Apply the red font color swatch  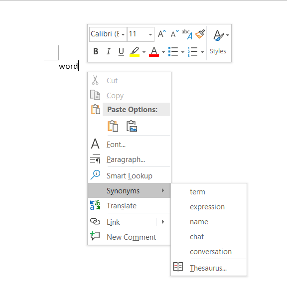pyautogui.click(x=154, y=52)
